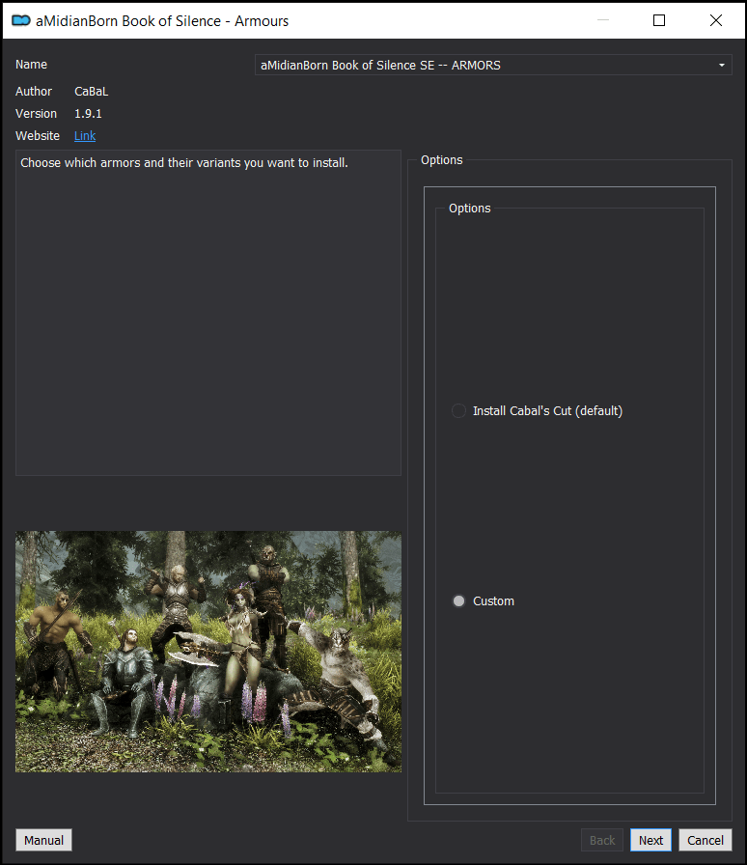Image resolution: width=747 pixels, height=865 pixels.
Task: Open the mod Name dropdown
Action: pyautogui.click(x=493, y=65)
